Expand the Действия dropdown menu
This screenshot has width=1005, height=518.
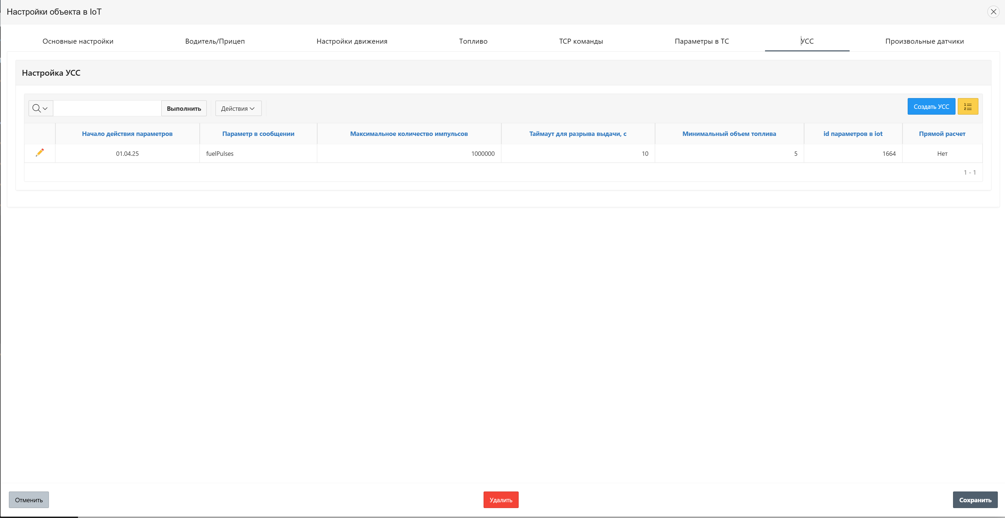(238, 108)
